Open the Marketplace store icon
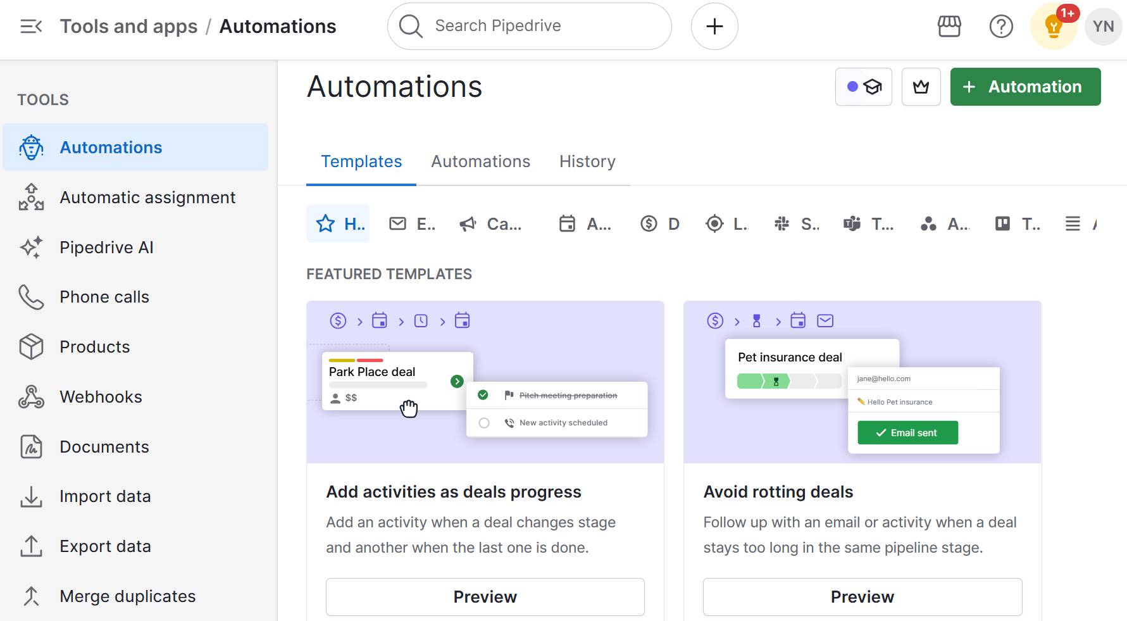1127x621 pixels. (949, 27)
